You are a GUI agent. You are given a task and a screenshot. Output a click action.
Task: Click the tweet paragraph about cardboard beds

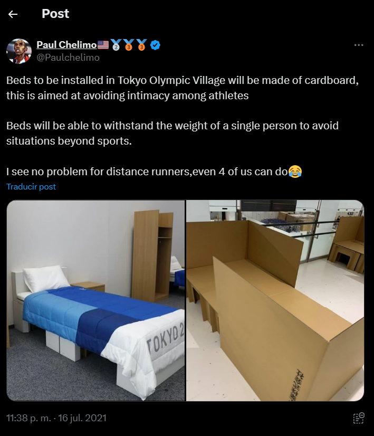coord(183,88)
